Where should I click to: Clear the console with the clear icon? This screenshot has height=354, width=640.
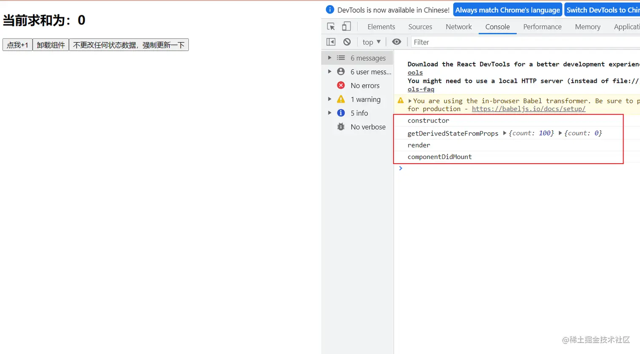(347, 42)
